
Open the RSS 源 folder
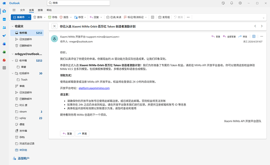pyautogui.click(x=27, y=105)
